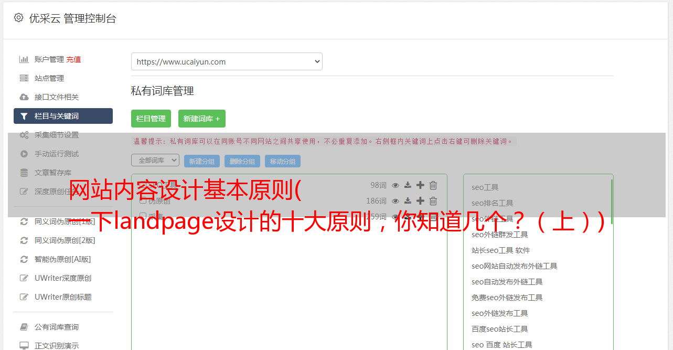Viewport: 673px width, 350px height.
Task: Click the green 栏目管理 button
Action: coord(151,119)
